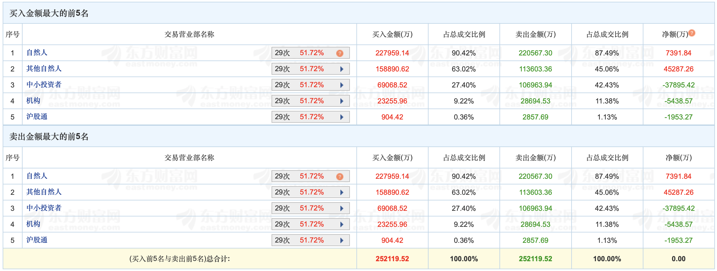
Task: Expand arrow for 机构 in buy table
Action: coord(342,101)
